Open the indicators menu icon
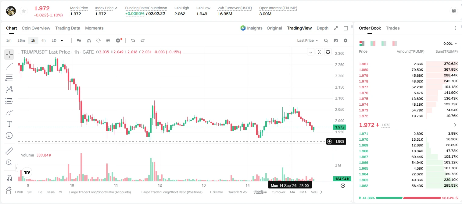Viewport: 462px width, 204px height. [x=89, y=40]
